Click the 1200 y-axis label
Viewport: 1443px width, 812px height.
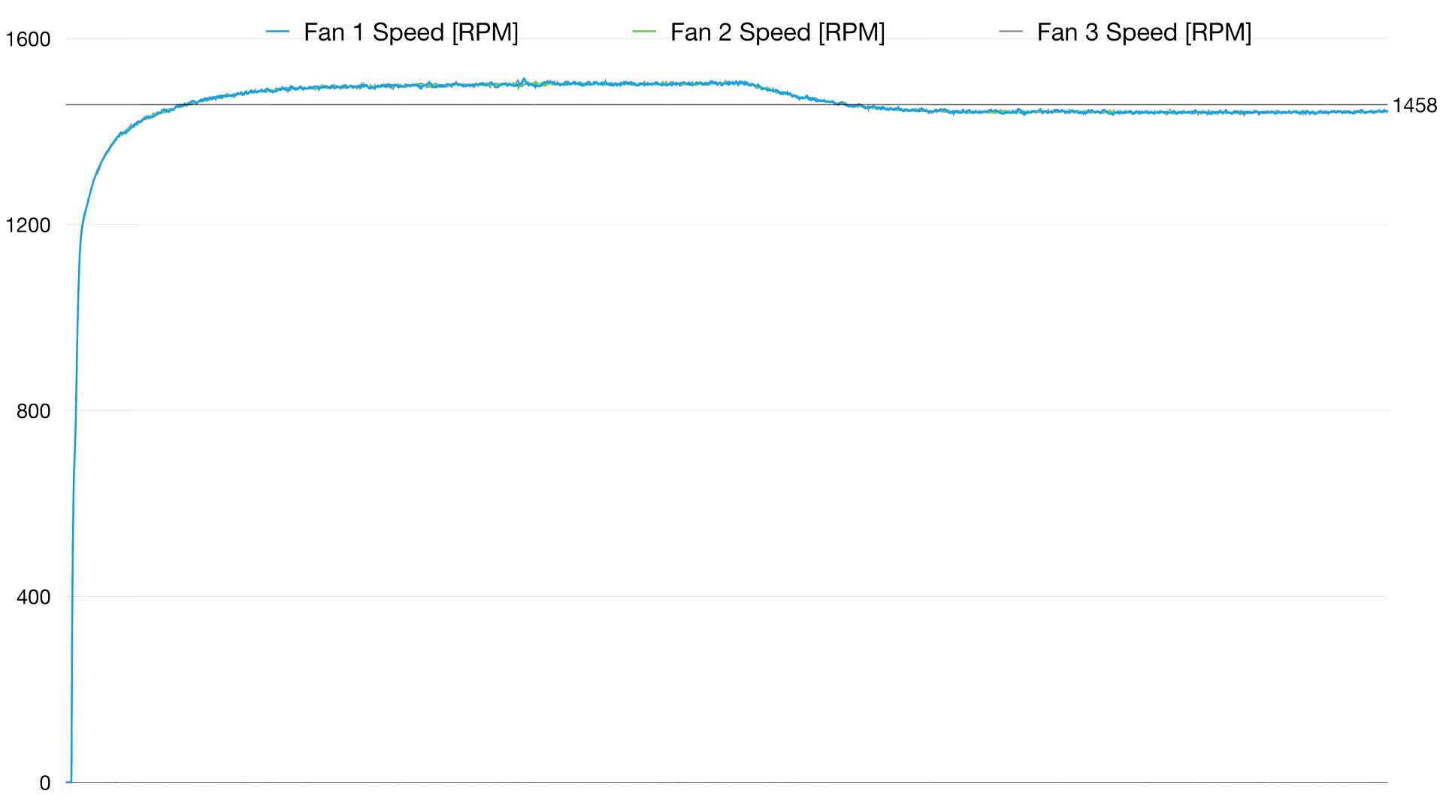click(28, 225)
